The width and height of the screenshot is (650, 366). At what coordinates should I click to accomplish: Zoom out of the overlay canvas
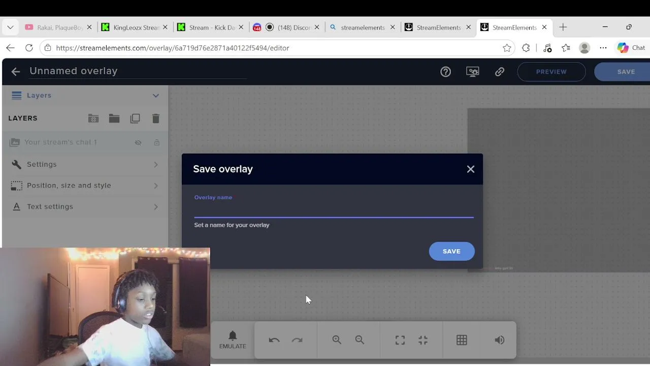coord(360,340)
